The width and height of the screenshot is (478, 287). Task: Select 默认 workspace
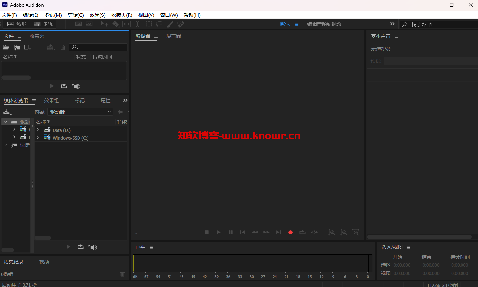285,24
